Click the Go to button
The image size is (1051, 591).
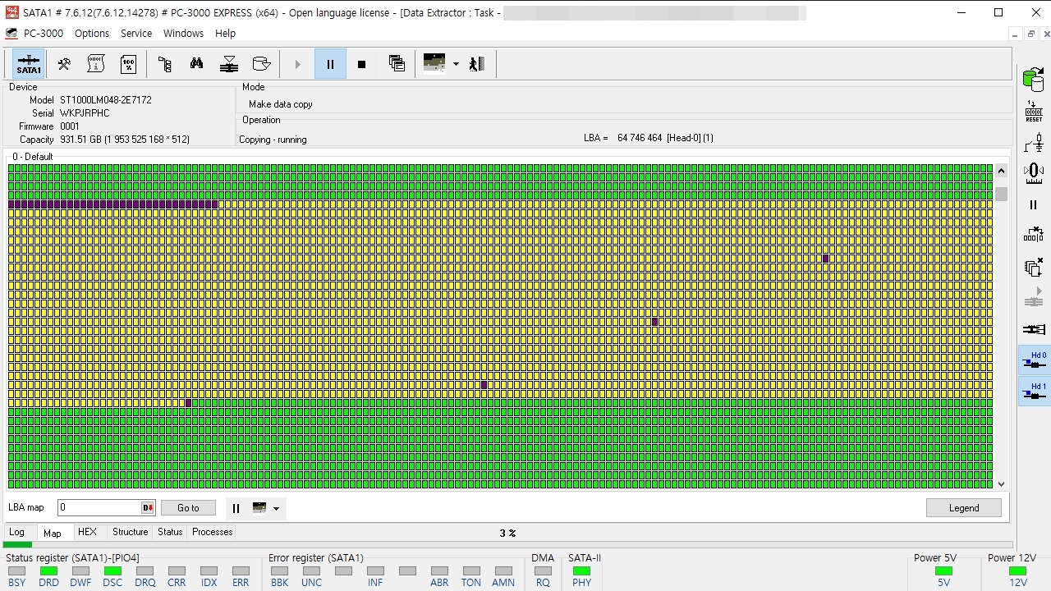(188, 508)
